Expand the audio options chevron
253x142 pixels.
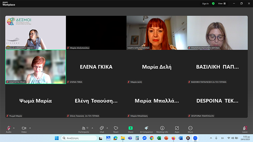pyautogui.click(x=14, y=128)
